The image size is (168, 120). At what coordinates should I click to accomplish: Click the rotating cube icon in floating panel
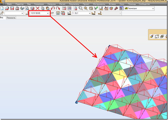[x=162, y=36]
